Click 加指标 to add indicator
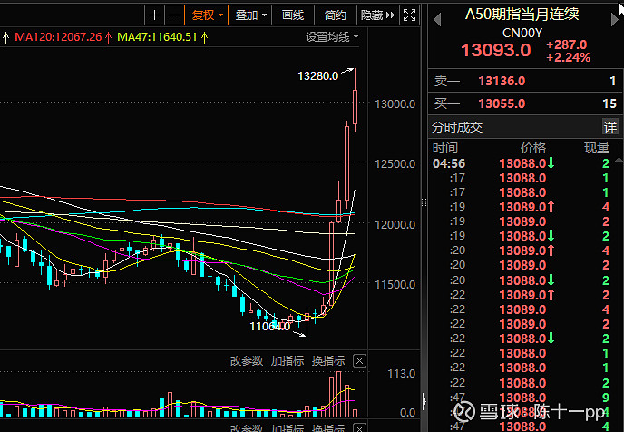 coord(288,361)
